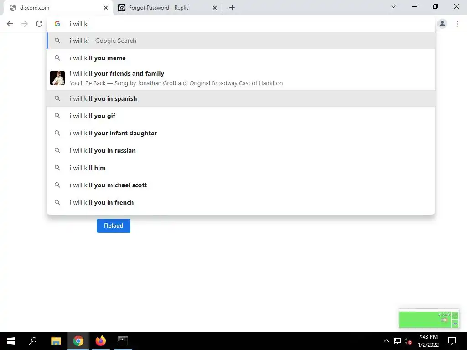This screenshot has height=350, width=467.
Task: Click the green network speed widget
Action: click(429, 319)
